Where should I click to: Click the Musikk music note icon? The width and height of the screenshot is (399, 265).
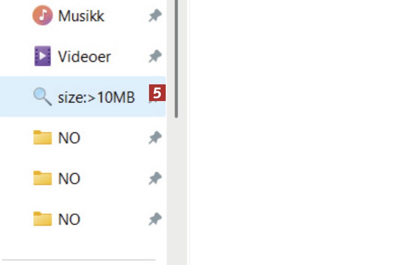click(x=42, y=15)
